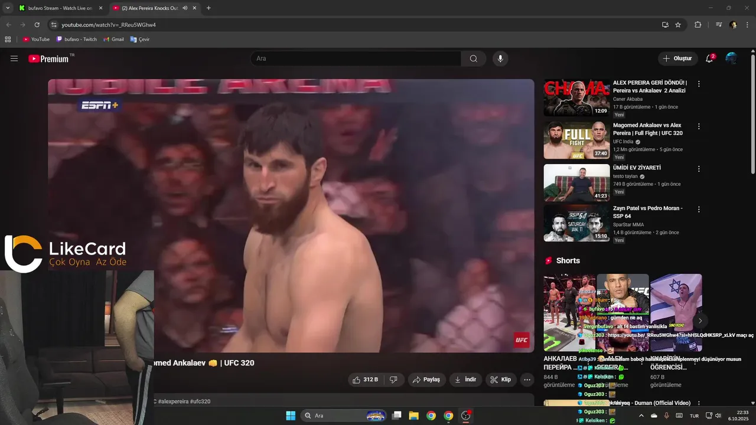Open Task View on taskbar

[397, 416]
